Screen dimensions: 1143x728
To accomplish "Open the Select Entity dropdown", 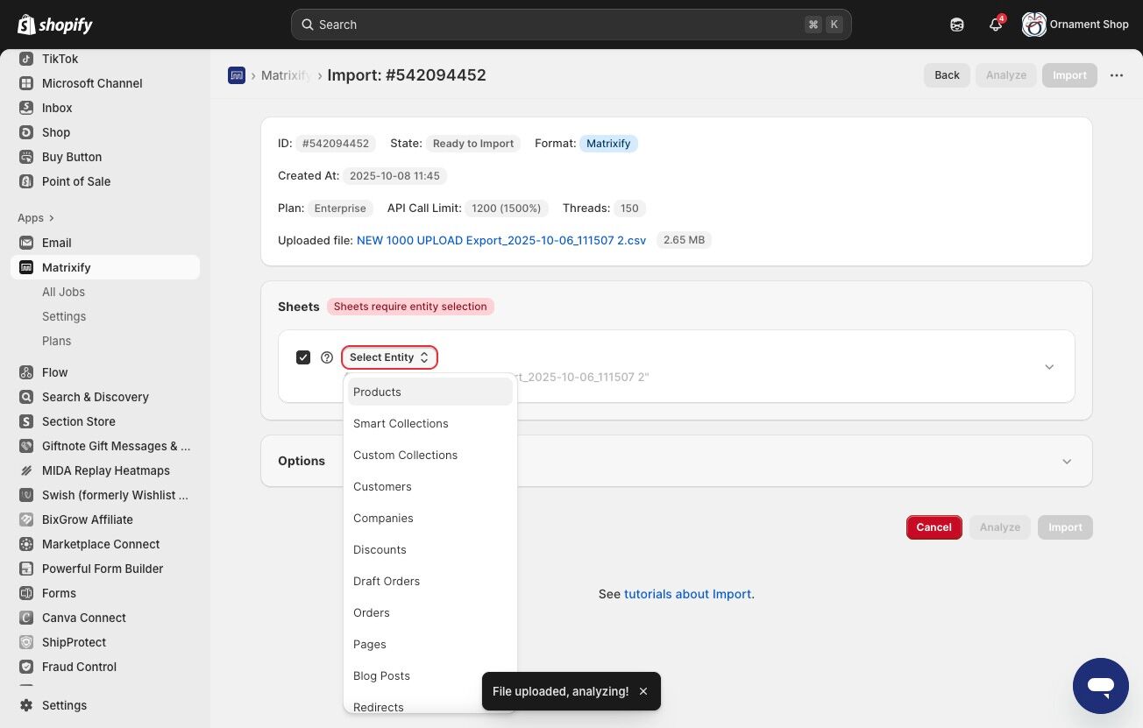I will (x=389, y=357).
